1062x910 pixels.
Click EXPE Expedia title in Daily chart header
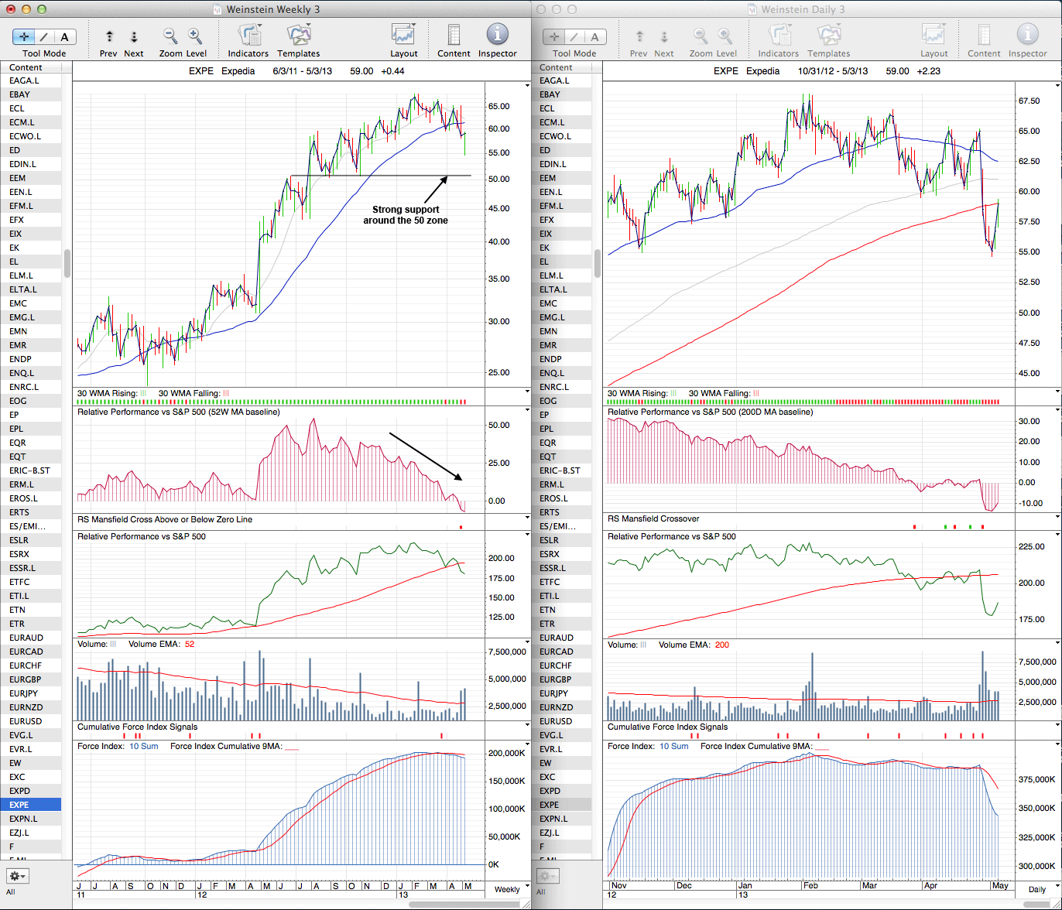coord(747,70)
